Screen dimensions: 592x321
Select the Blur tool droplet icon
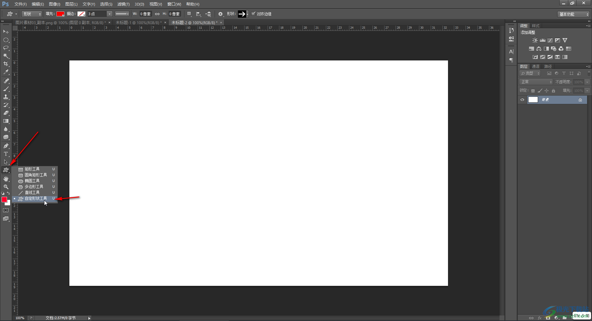pos(6,129)
